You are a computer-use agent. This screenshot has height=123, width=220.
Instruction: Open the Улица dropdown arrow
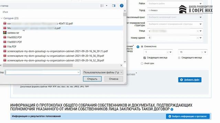(201, 31)
